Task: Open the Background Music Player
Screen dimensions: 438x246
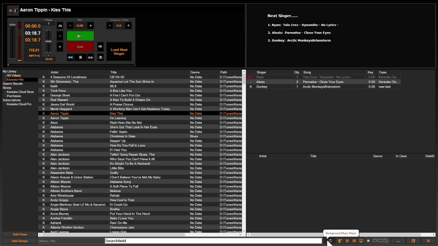Action: 330,241
